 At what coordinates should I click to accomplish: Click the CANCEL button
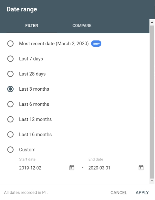click(119, 193)
